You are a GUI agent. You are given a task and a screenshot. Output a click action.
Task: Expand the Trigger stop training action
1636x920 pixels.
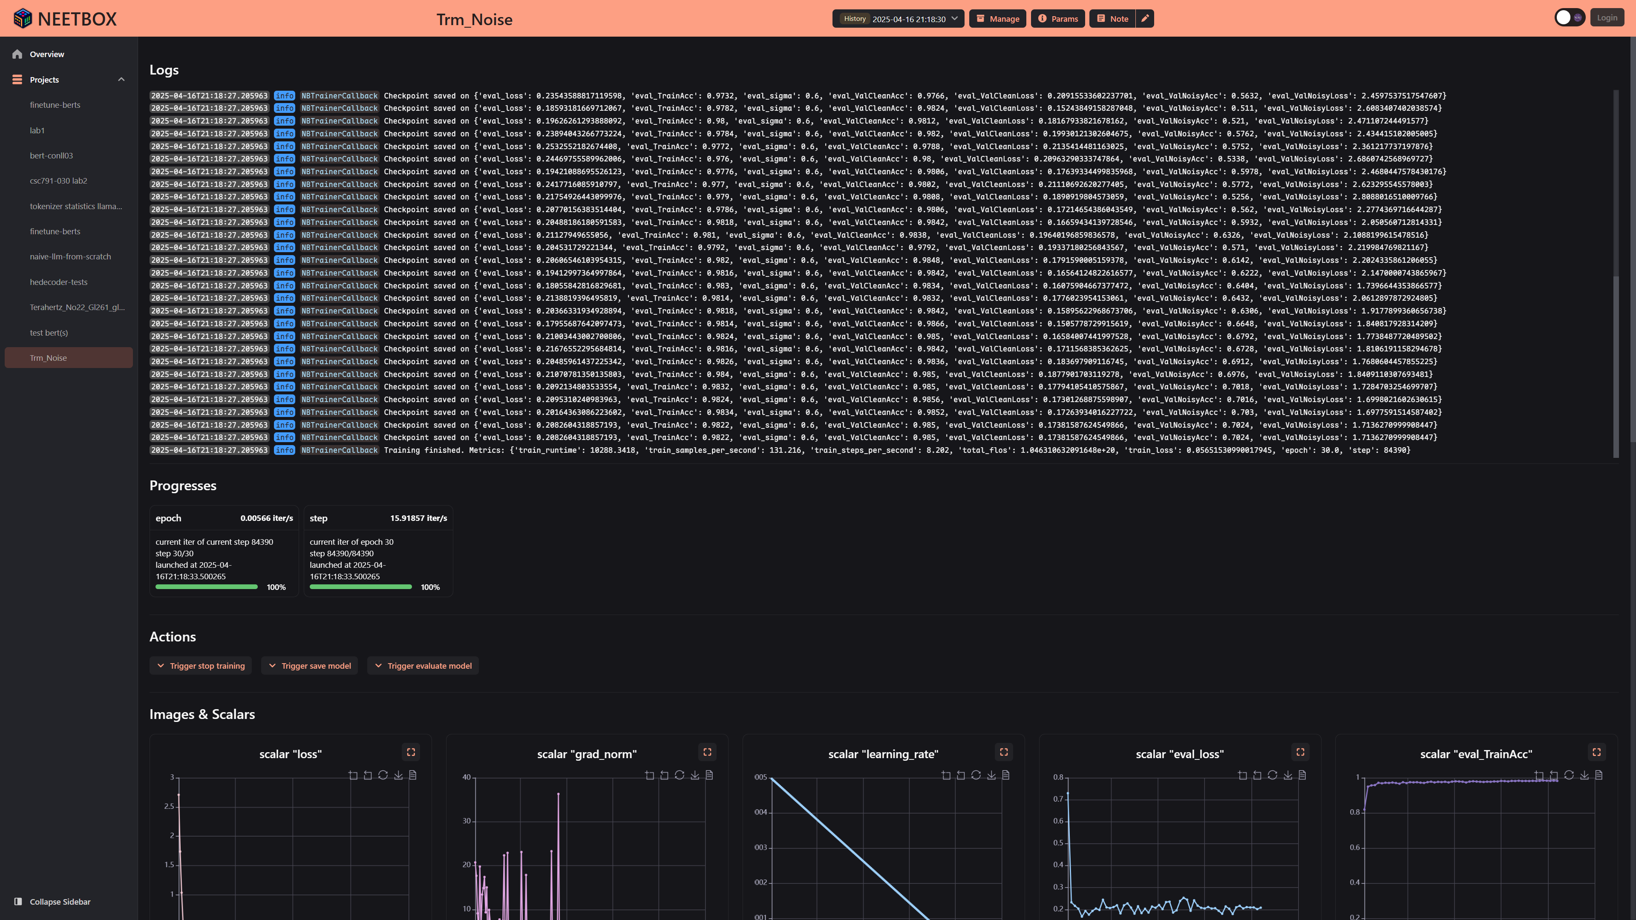pyautogui.click(x=201, y=665)
